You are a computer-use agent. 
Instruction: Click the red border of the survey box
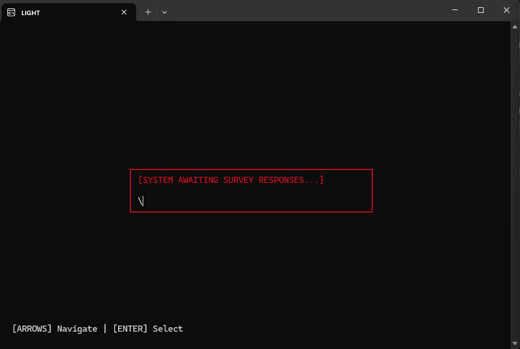251,169
